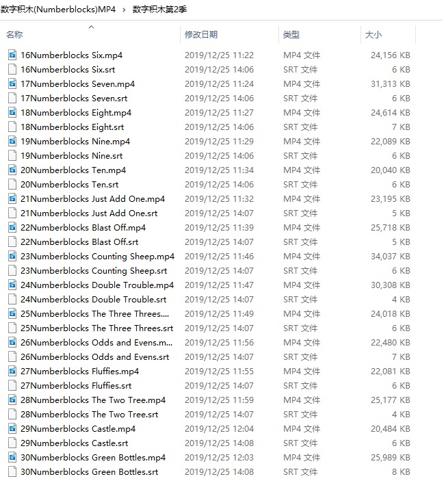This screenshot has width=444, height=494.
Task: Click 数字积木第2季 in the address path
Action: (x=158, y=9)
